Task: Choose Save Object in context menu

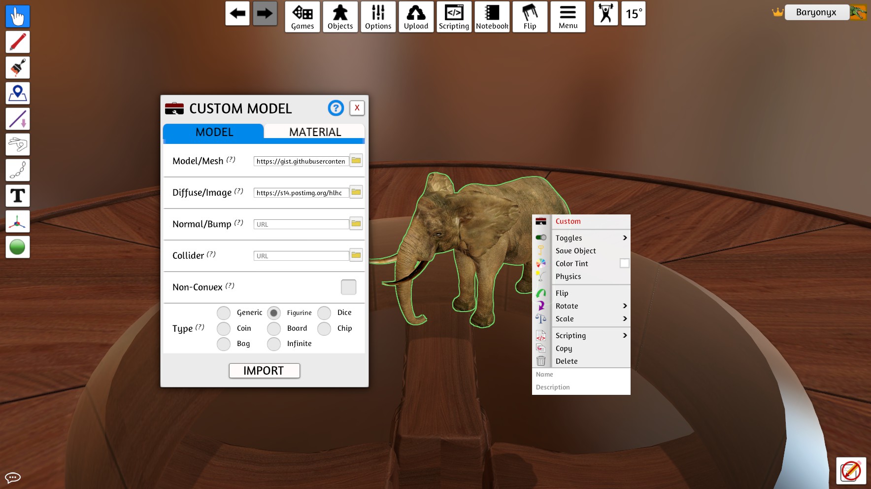Action: click(581, 250)
